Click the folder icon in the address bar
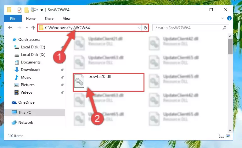 click(41, 28)
